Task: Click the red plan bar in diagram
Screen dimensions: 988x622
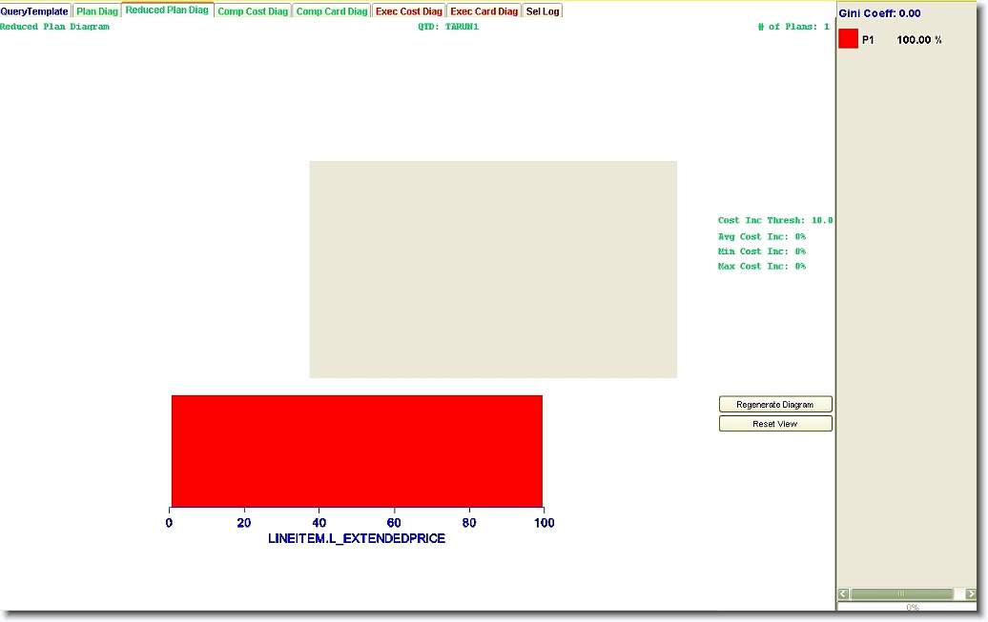Action: tap(357, 451)
